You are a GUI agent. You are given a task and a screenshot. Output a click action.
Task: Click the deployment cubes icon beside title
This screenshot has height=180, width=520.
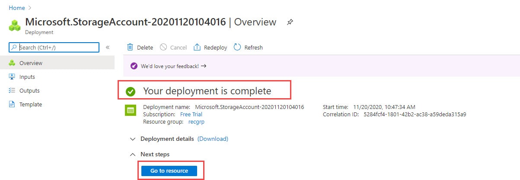click(15, 25)
